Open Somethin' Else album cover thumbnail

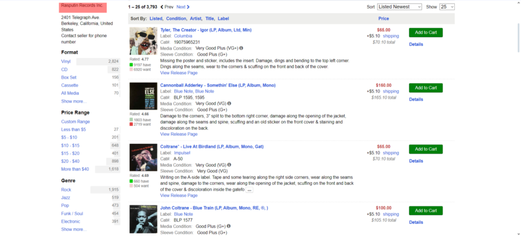(x=143, y=96)
